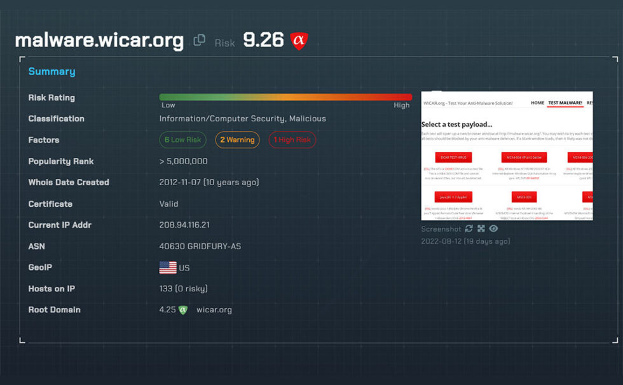Select the 6 Low Risk factor badge
The width and height of the screenshot is (623, 385).
[182, 140]
